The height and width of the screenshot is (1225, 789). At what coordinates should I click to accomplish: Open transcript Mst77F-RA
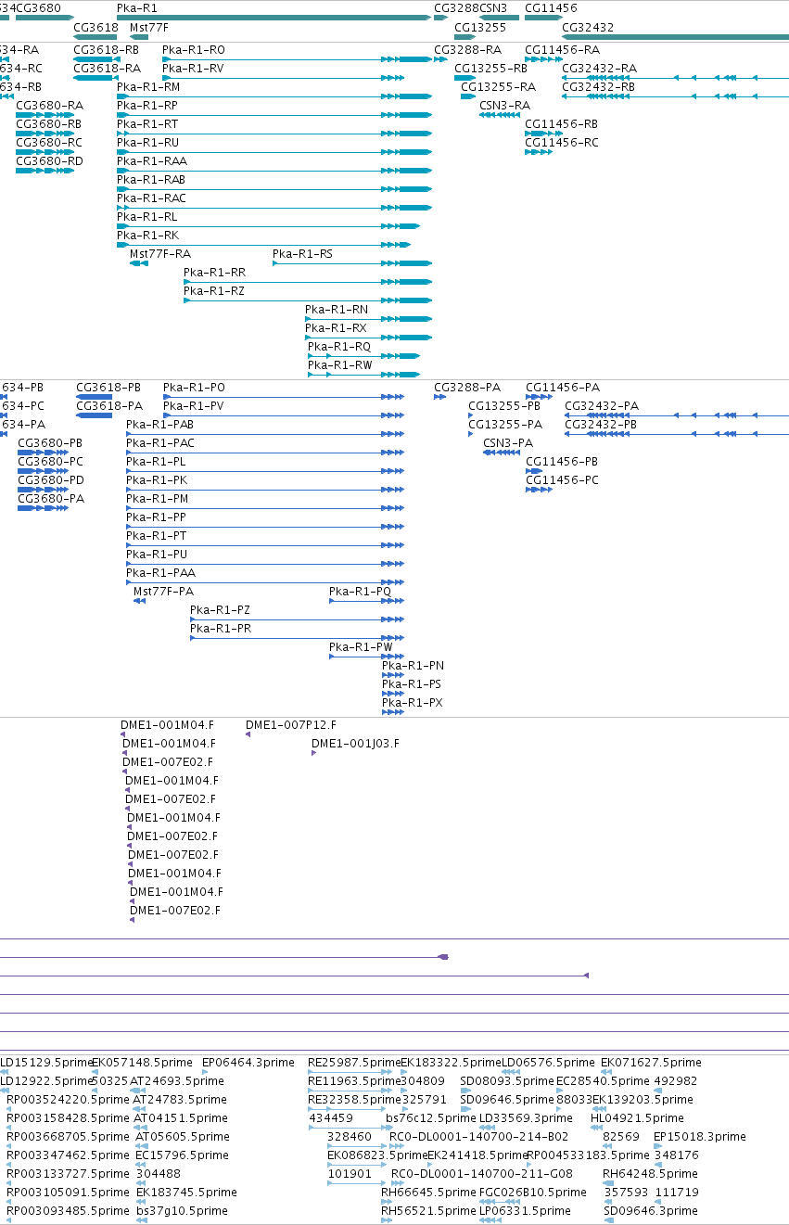160,254
